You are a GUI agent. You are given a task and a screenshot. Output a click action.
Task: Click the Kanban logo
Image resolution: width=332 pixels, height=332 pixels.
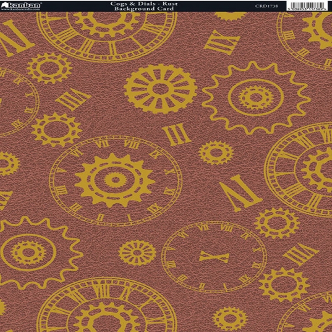(x=20, y=4)
